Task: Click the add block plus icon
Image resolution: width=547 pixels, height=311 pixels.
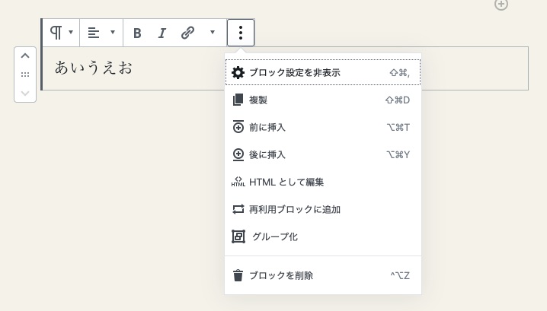Action: click(x=501, y=5)
